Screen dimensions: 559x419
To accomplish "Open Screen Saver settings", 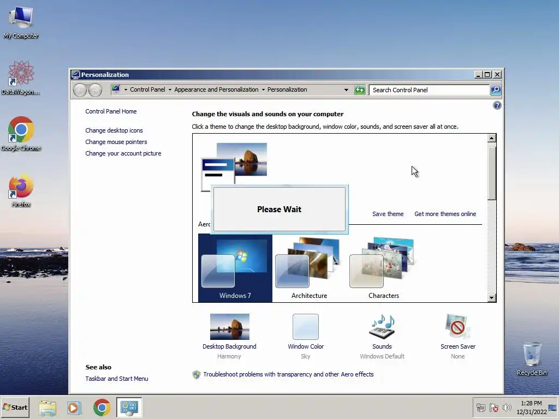I will click(x=458, y=336).
